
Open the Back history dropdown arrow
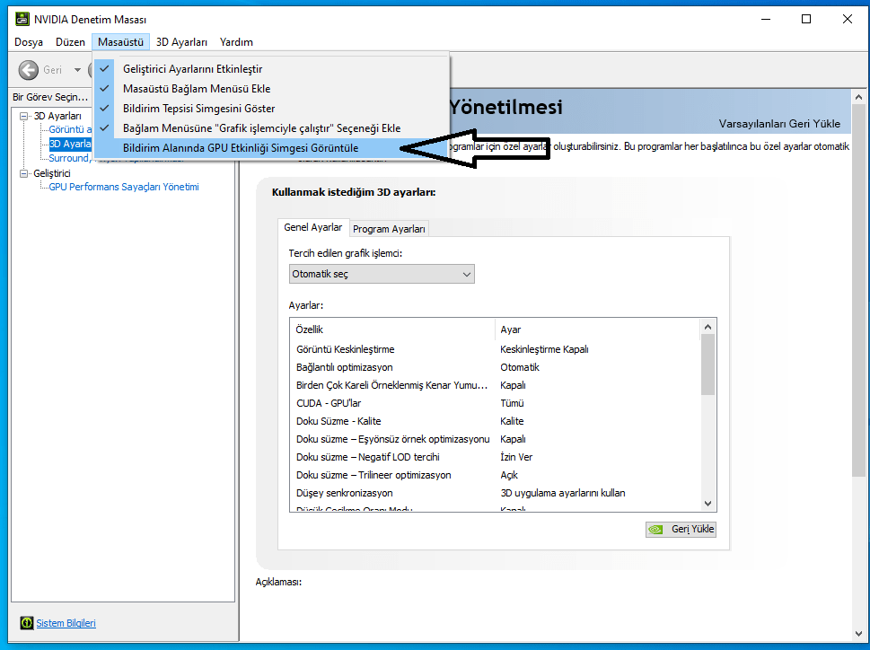pyautogui.click(x=78, y=70)
